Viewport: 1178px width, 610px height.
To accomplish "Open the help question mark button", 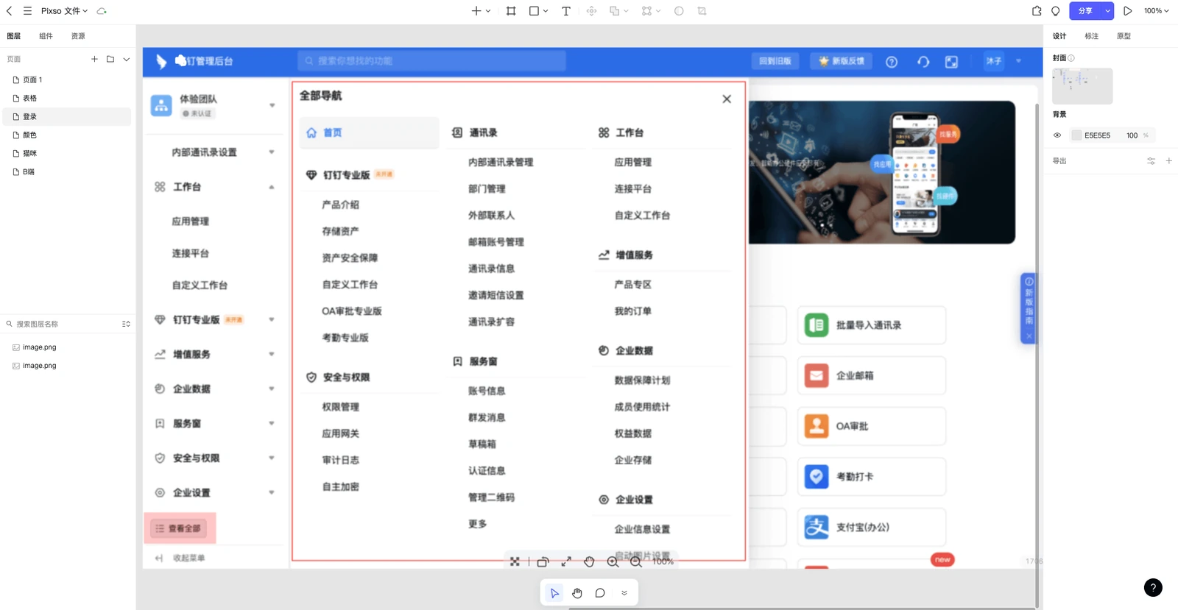I will click(x=1153, y=587).
